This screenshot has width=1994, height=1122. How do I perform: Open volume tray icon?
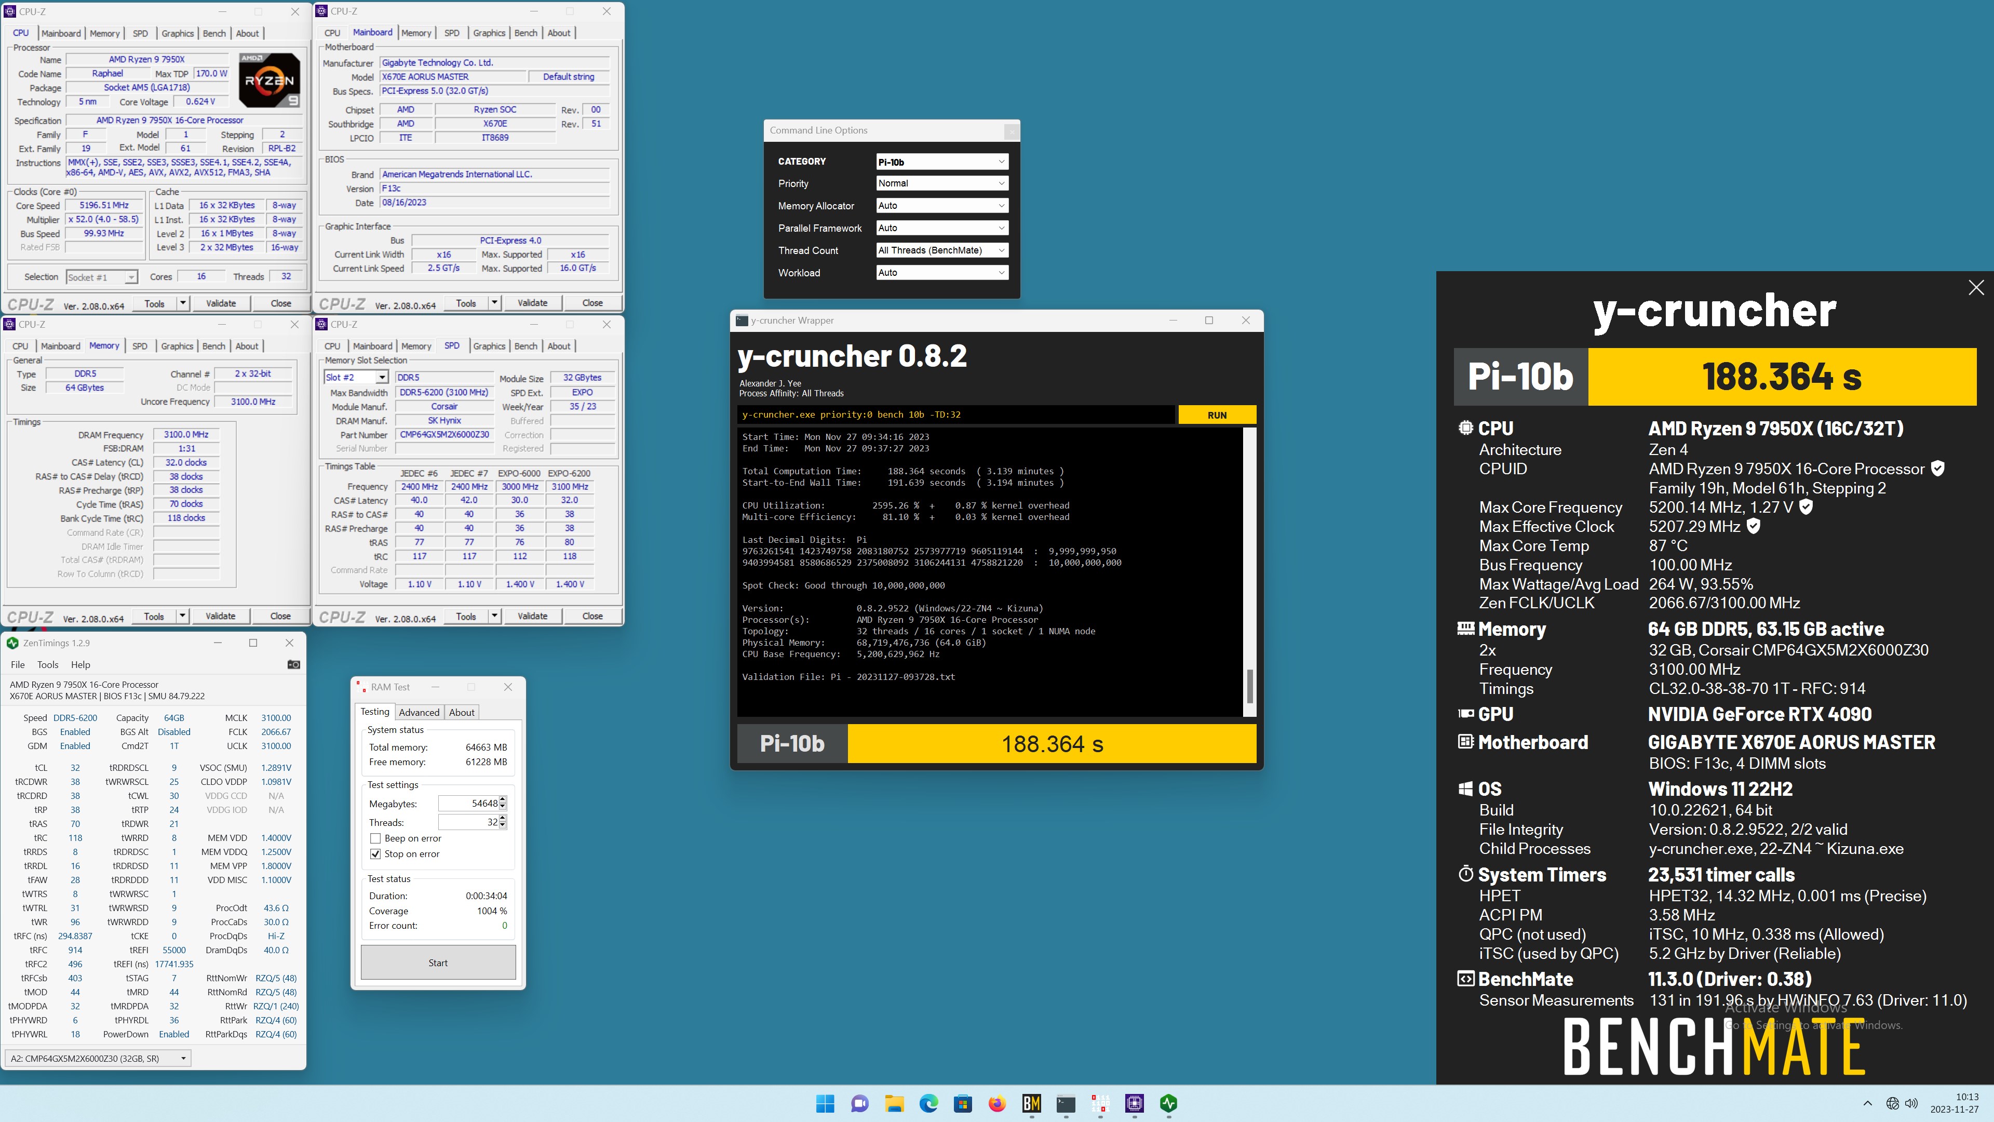click(1911, 1103)
